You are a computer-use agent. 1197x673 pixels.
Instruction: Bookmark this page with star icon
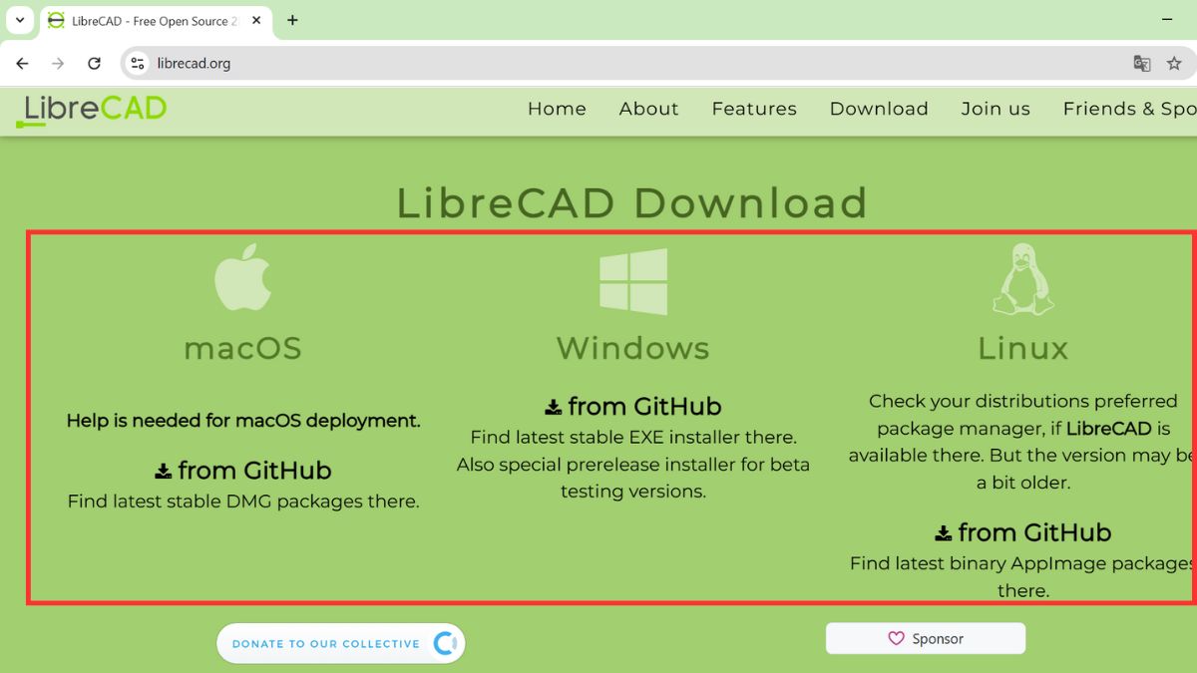point(1174,63)
